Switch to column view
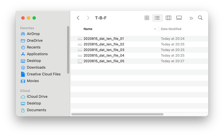Image resolution: width=224 pixels, height=137 pixels. (168, 18)
